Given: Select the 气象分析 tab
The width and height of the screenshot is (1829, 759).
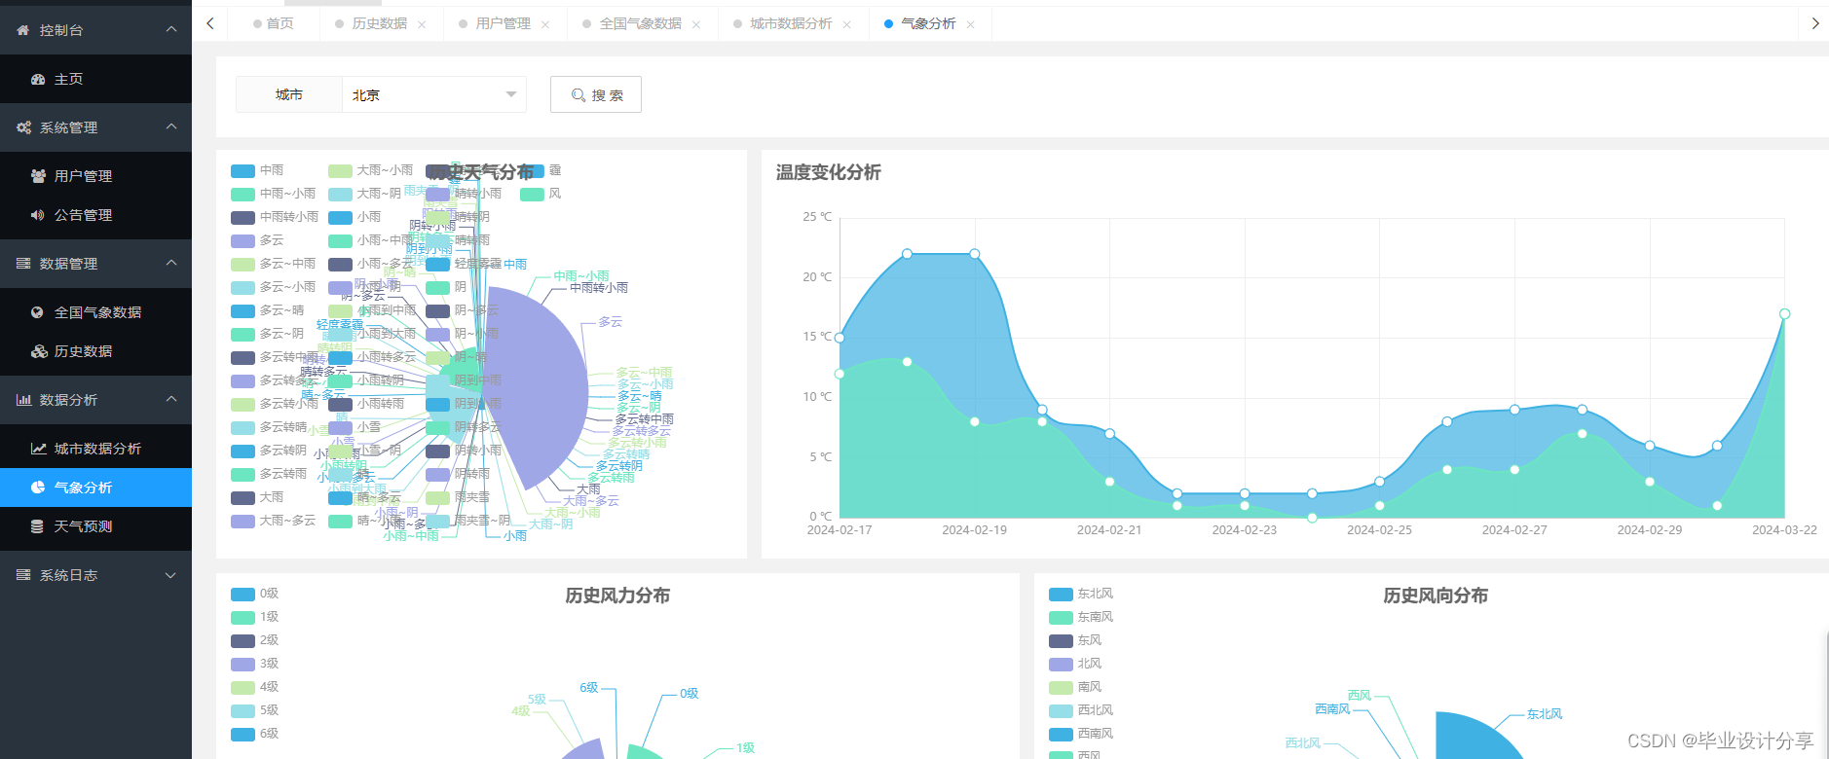Looking at the screenshot, I should point(928,23).
